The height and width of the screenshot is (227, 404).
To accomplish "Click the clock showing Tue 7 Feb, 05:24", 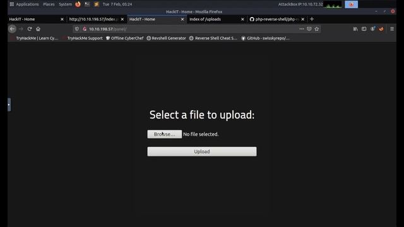I will coord(117,4).
